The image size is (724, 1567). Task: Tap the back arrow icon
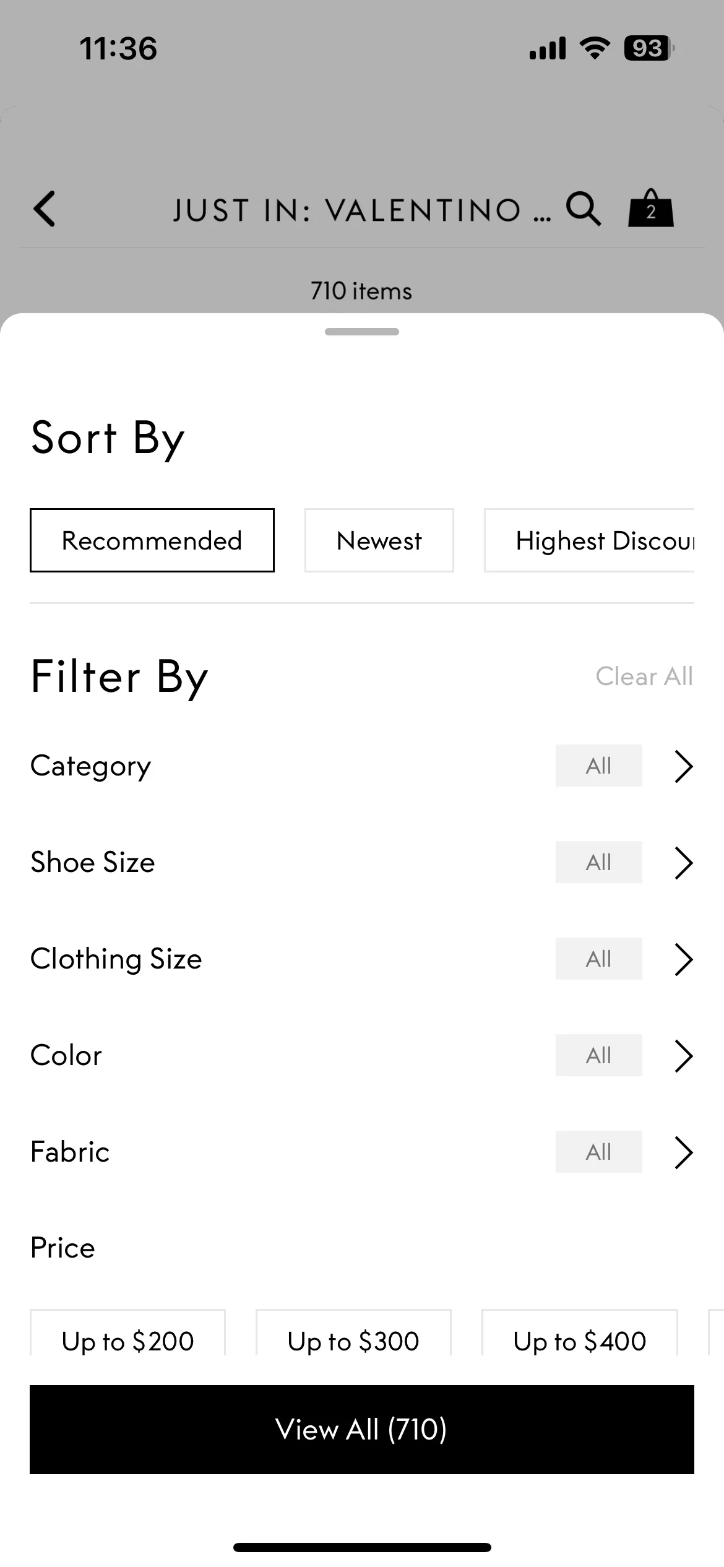coord(45,209)
